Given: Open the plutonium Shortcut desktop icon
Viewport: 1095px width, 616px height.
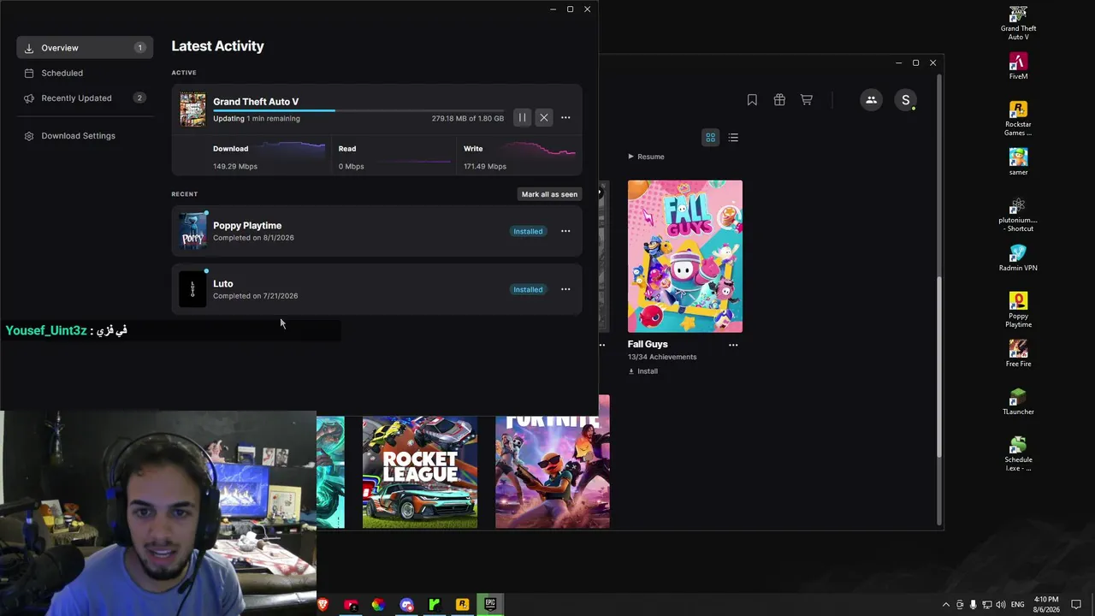Looking at the screenshot, I should click(1018, 215).
